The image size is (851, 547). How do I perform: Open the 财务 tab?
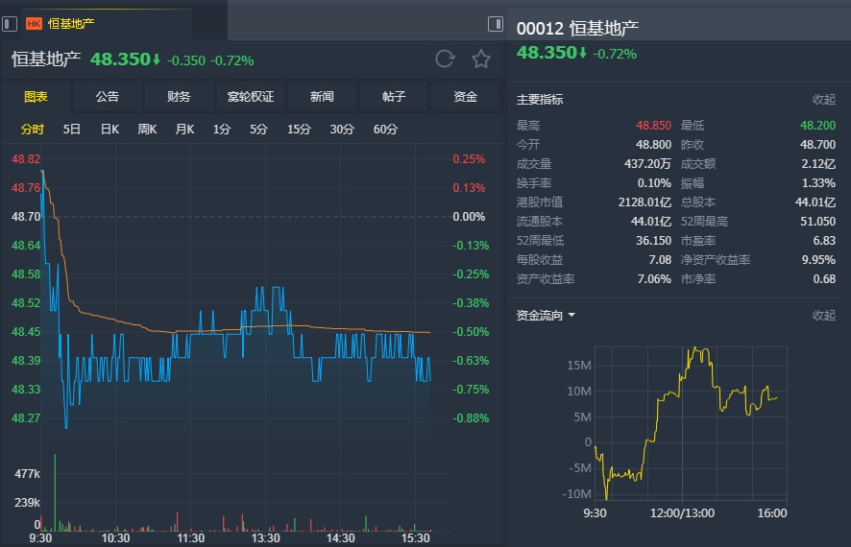tap(179, 97)
